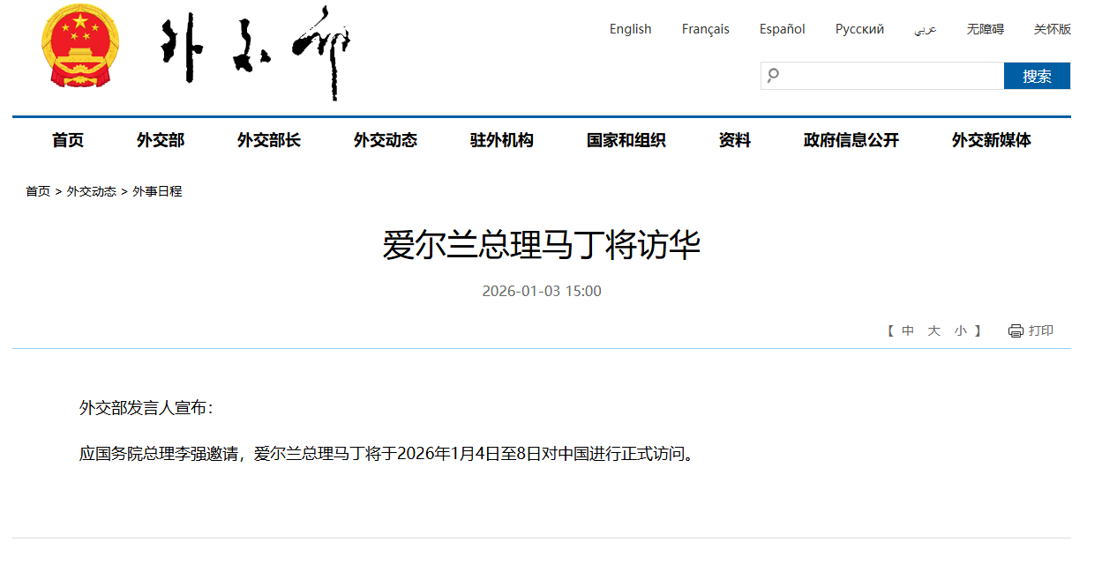Click the magnifier icon in the search box
Screen dimensions: 1117x564
coord(775,76)
